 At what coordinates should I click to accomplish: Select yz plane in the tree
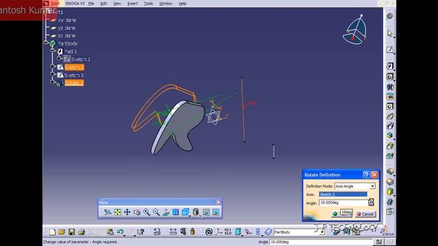click(x=66, y=28)
